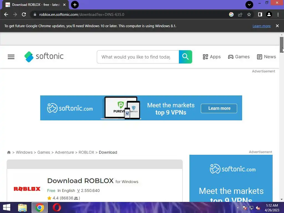The height and width of the screenshot is (213, 284).
Task: Click the address bar URL
Action: [x=82, y=14]
